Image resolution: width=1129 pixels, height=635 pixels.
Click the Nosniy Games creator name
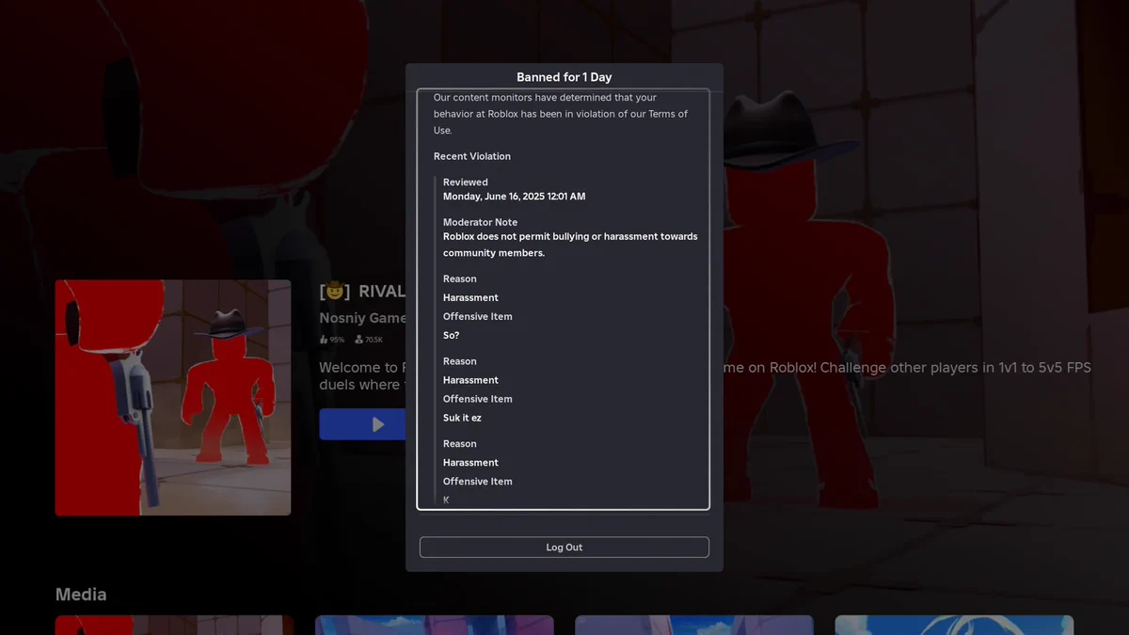coord(363,318)
